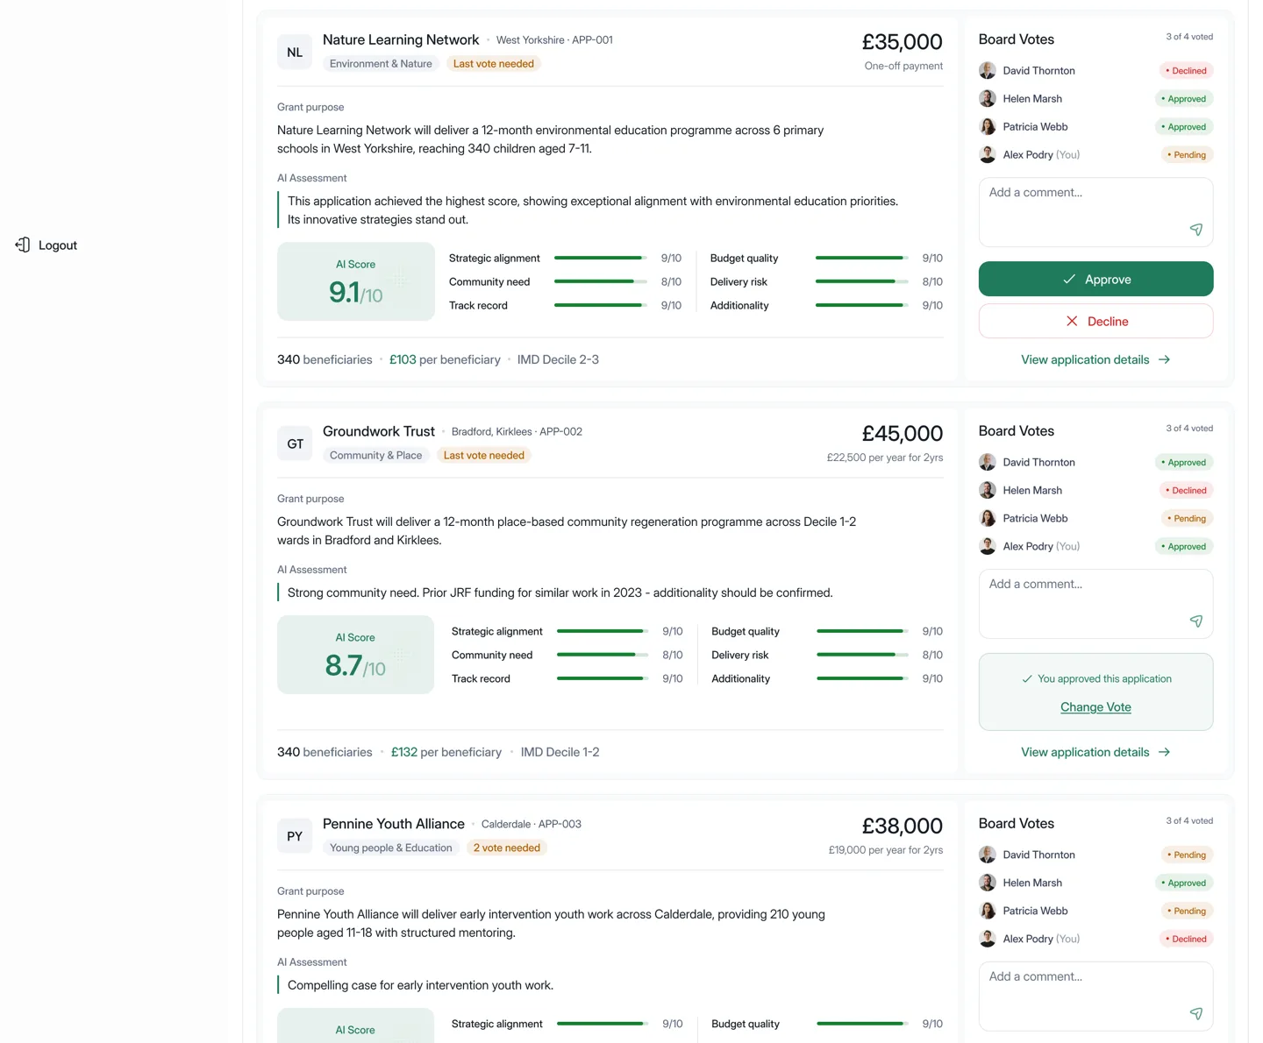This screenshot has width=1263, height=1043.
Task: Click David Thornton's avatar in Nature Learning votes
Action: [x=988, y=70]
